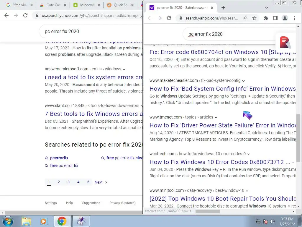Click related search 'free pc error fix'
This screenshot has height=227, width=302.
point(64,166)
